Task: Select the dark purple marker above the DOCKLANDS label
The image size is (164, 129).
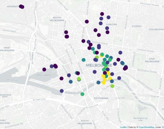Action: click(x=44, y=70)
